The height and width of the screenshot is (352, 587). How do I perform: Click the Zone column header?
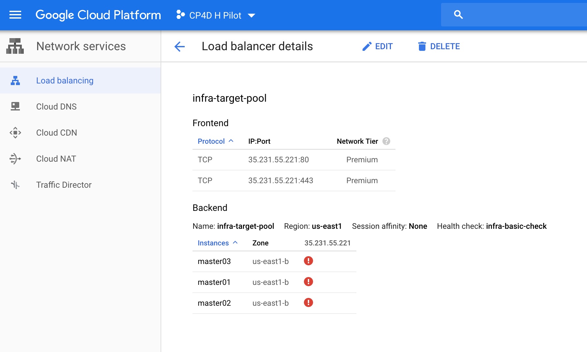click(260, 243)
